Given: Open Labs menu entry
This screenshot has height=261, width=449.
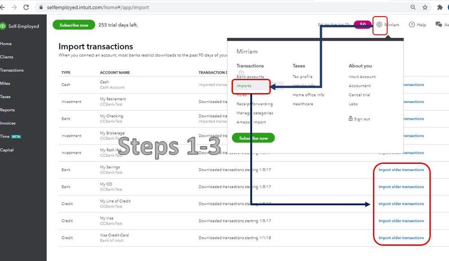Looking at the screenshot, I should point(353,104).
